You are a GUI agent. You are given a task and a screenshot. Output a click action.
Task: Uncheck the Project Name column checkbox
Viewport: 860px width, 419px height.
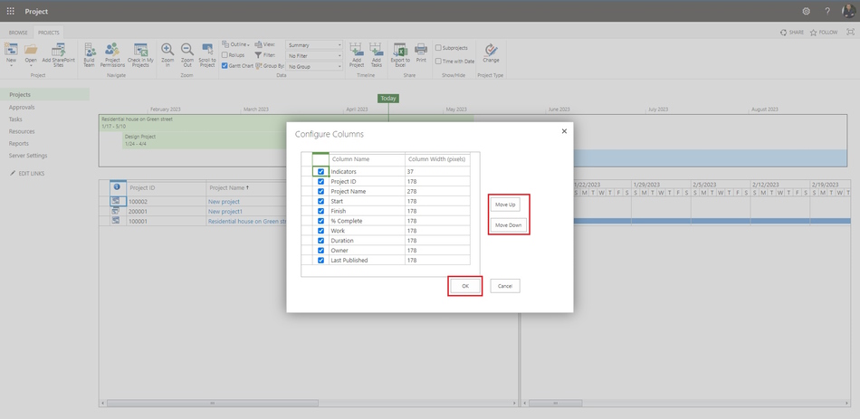pos(320,192)
